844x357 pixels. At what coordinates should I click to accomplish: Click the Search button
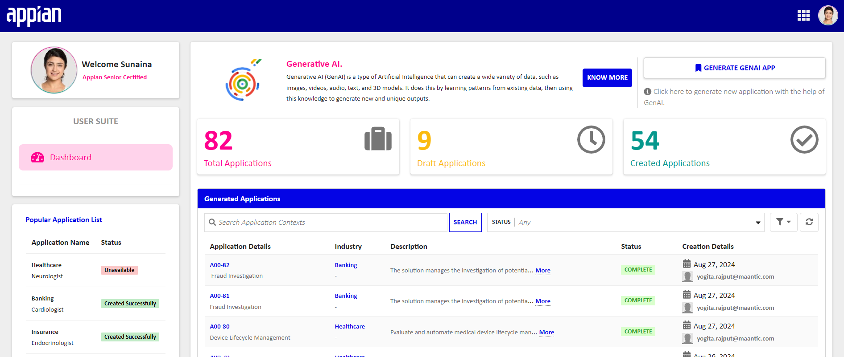pyautogui.click(x=465, y=222)
